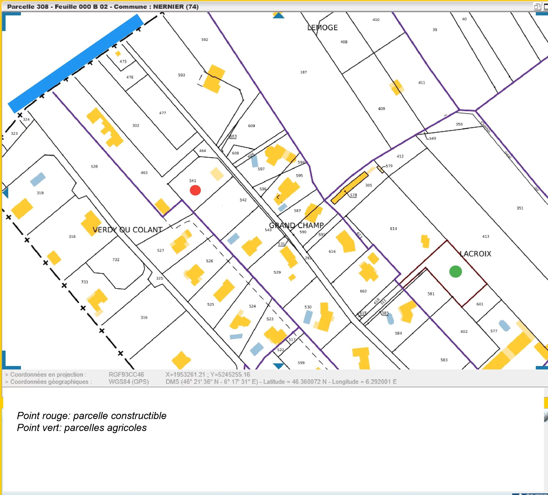Click the large blue diagonal rectangle

(x=76, y=63)
